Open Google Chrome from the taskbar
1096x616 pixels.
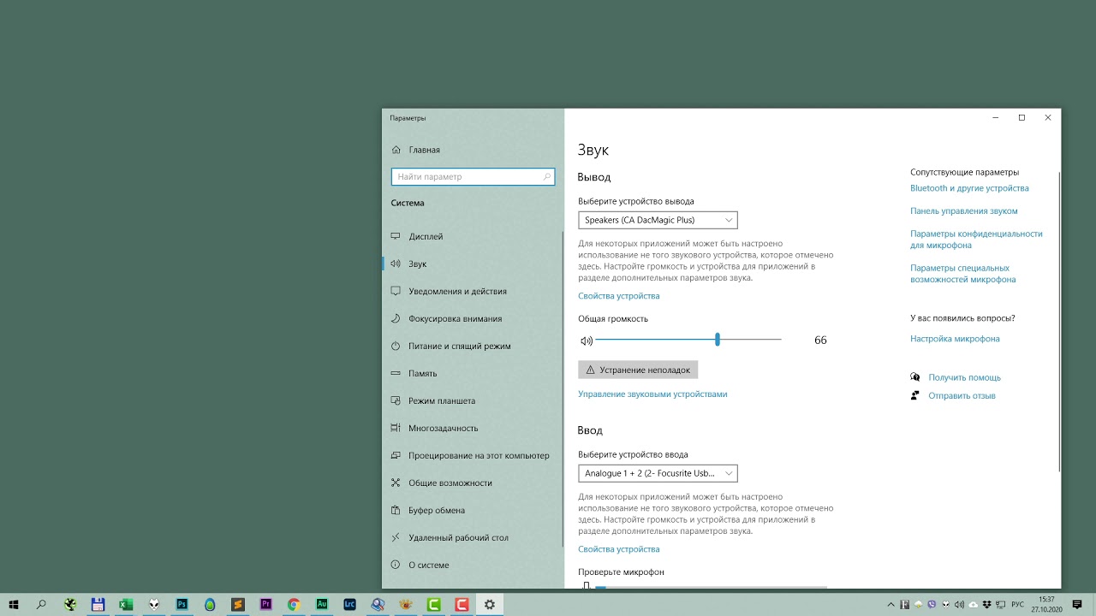(294, 604)
